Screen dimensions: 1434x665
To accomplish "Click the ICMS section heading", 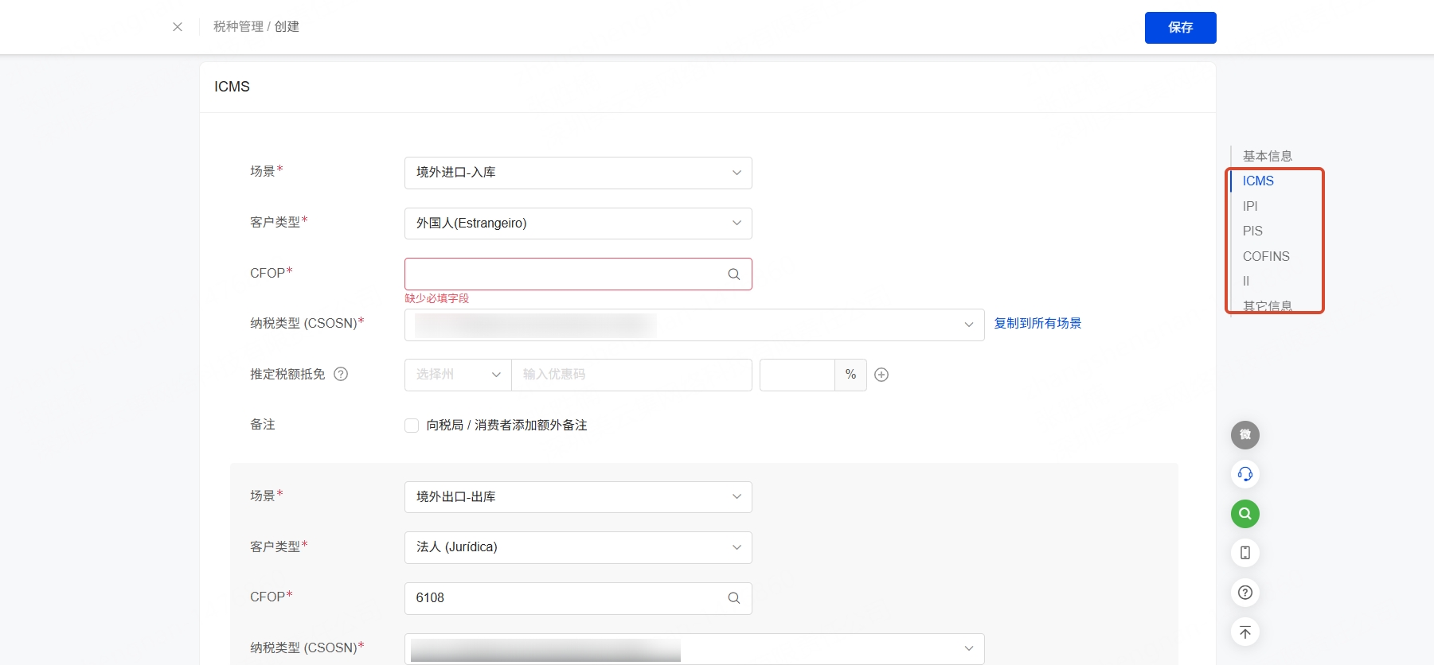I will click(232, 87).
